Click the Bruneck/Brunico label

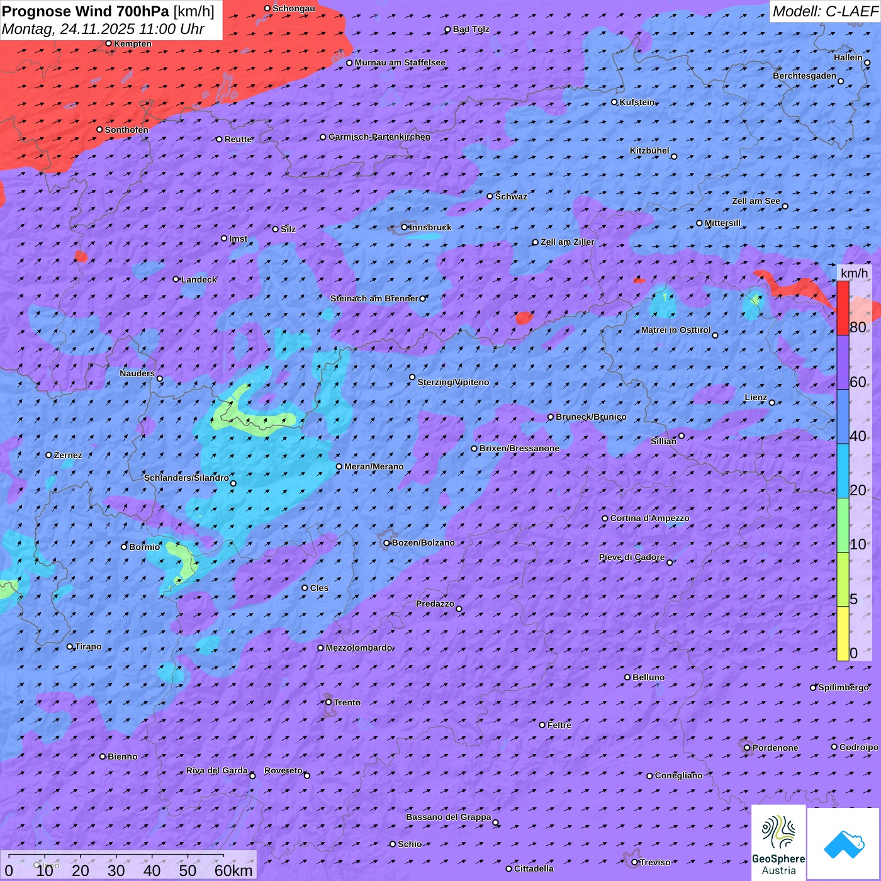pos(591,417)
